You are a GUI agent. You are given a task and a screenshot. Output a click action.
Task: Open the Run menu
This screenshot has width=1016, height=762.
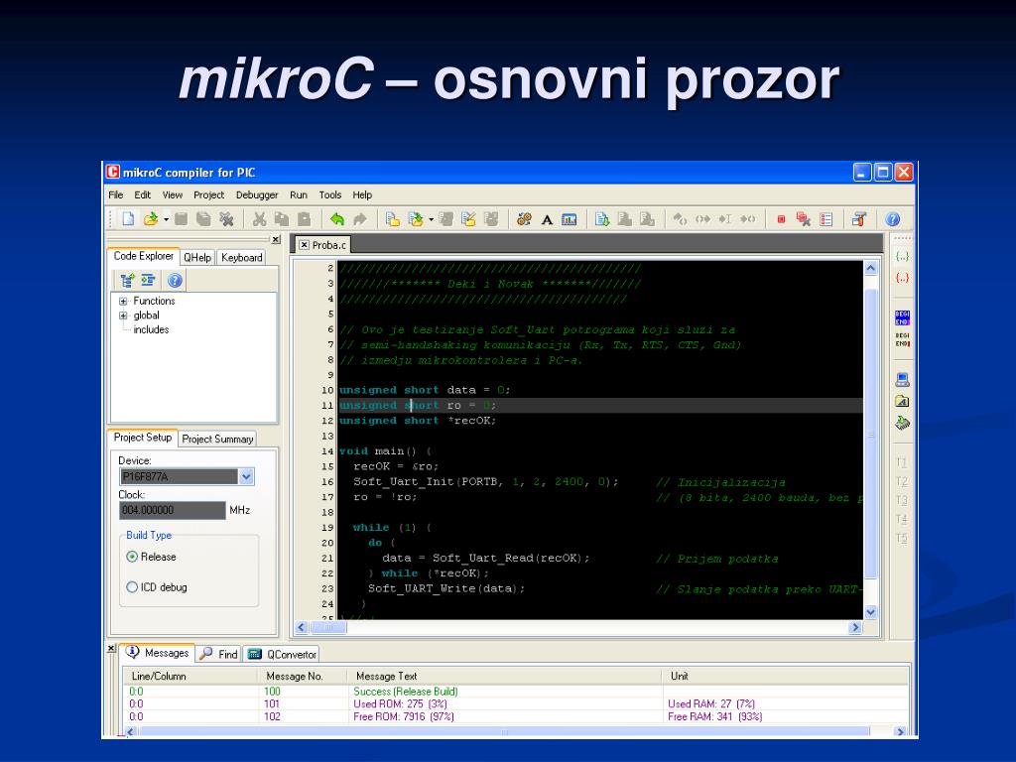(x=299, y=195)
